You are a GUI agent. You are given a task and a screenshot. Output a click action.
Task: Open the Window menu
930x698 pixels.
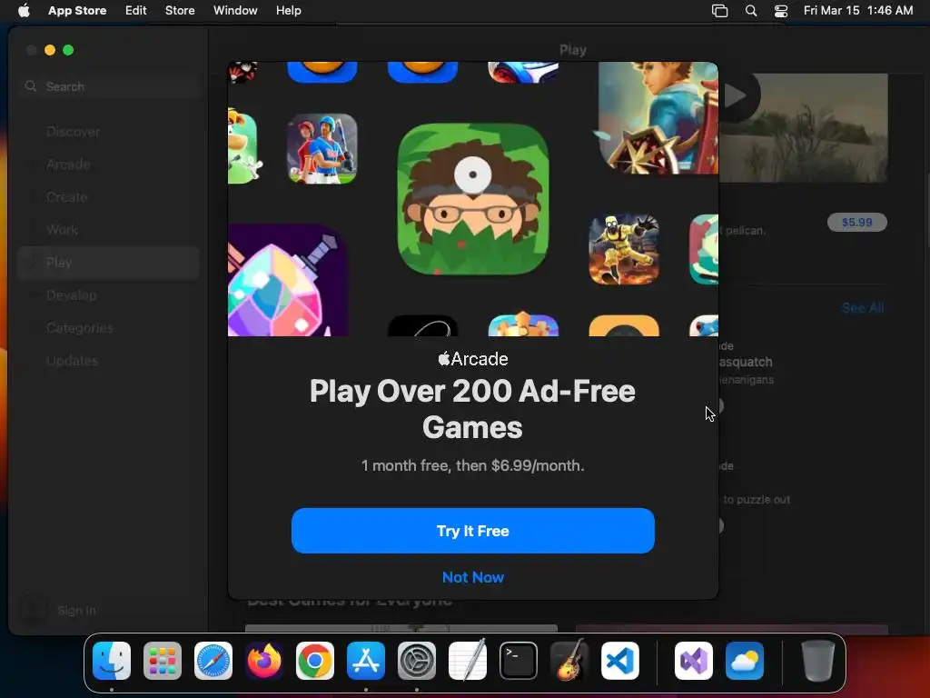[235, 11]
